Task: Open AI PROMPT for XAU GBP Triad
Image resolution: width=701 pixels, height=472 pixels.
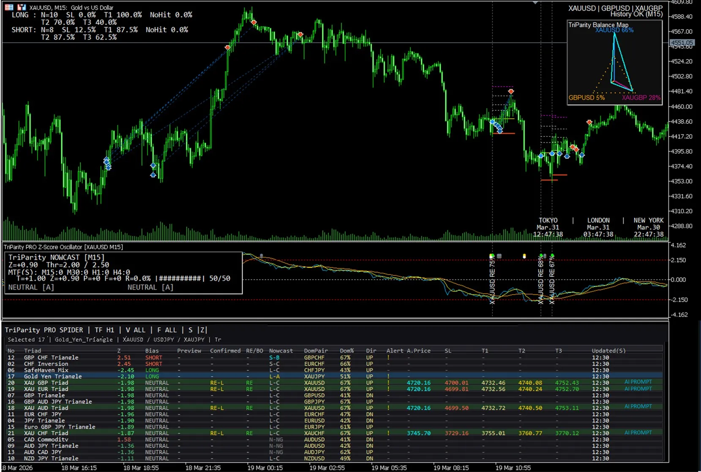Action: pyautogui.click(x=638, y=382)
